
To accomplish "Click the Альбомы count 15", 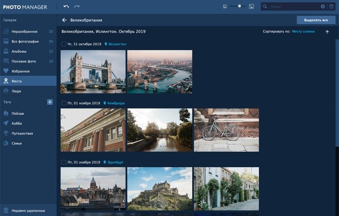I will [51, 51].
